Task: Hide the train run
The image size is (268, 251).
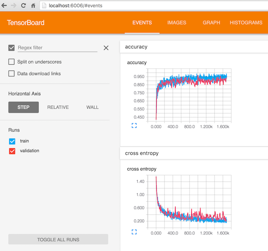Action: pyautogui.click(x=12, y=141)
